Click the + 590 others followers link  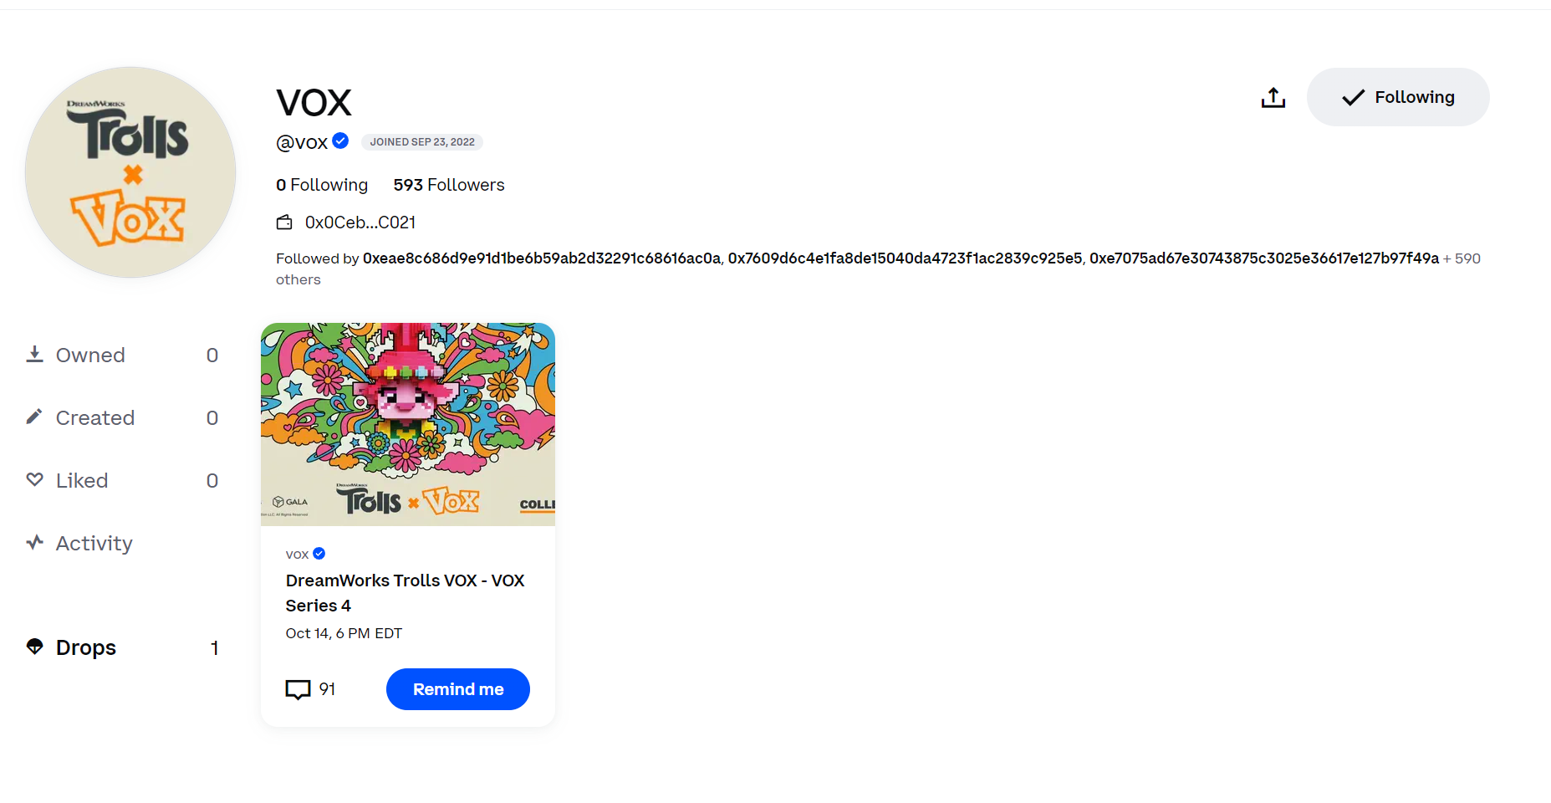pos(1462,258)
